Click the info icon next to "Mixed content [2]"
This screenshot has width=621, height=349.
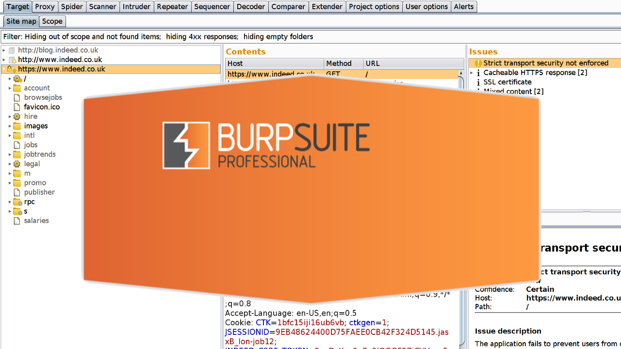pos(478,91)
